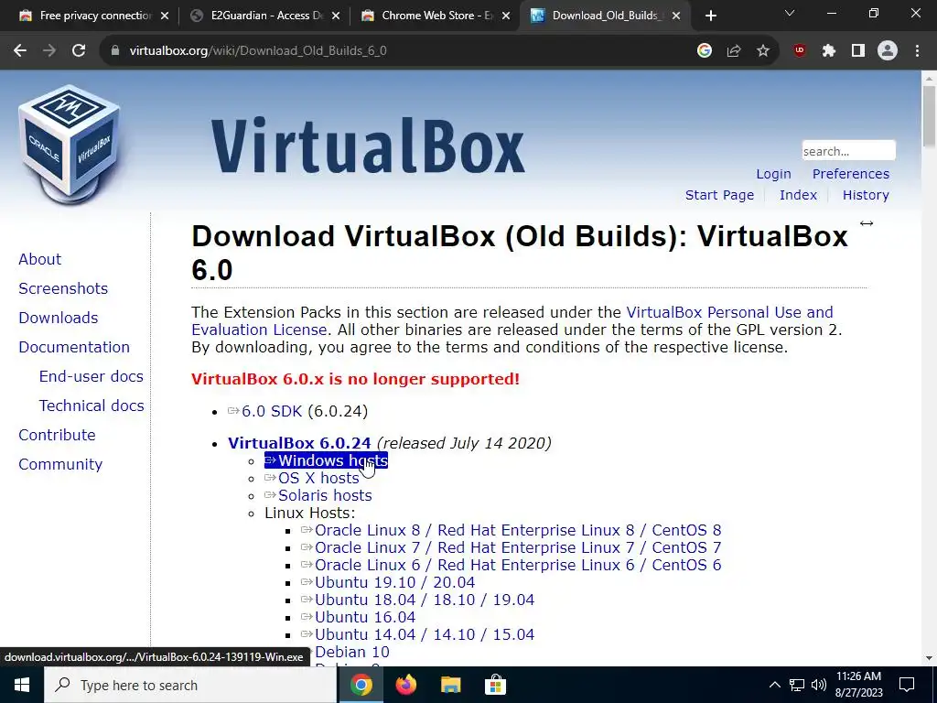Open the Login link
937x703 pixels.
(x=773, y=174)
